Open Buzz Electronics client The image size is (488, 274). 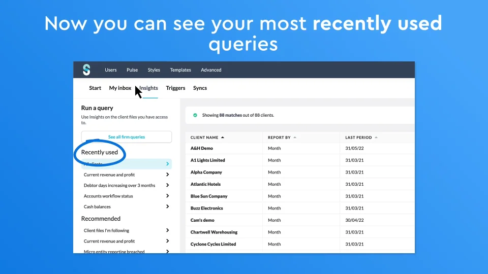pyautogui.click(x=207, y=208)
